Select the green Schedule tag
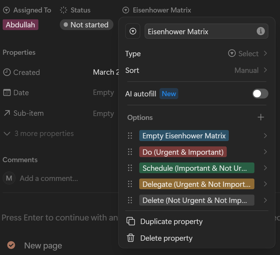280x255 pixels. 197,168
